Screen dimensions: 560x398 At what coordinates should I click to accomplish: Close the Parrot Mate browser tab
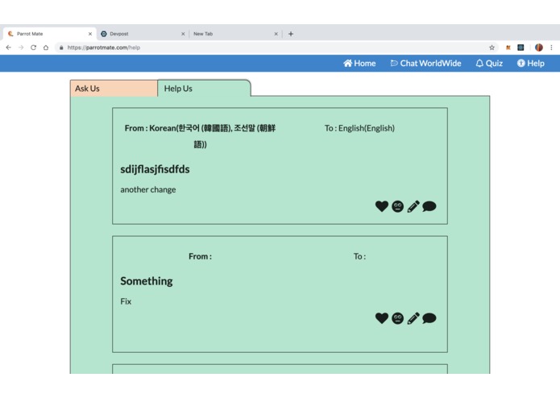(90, 34)
